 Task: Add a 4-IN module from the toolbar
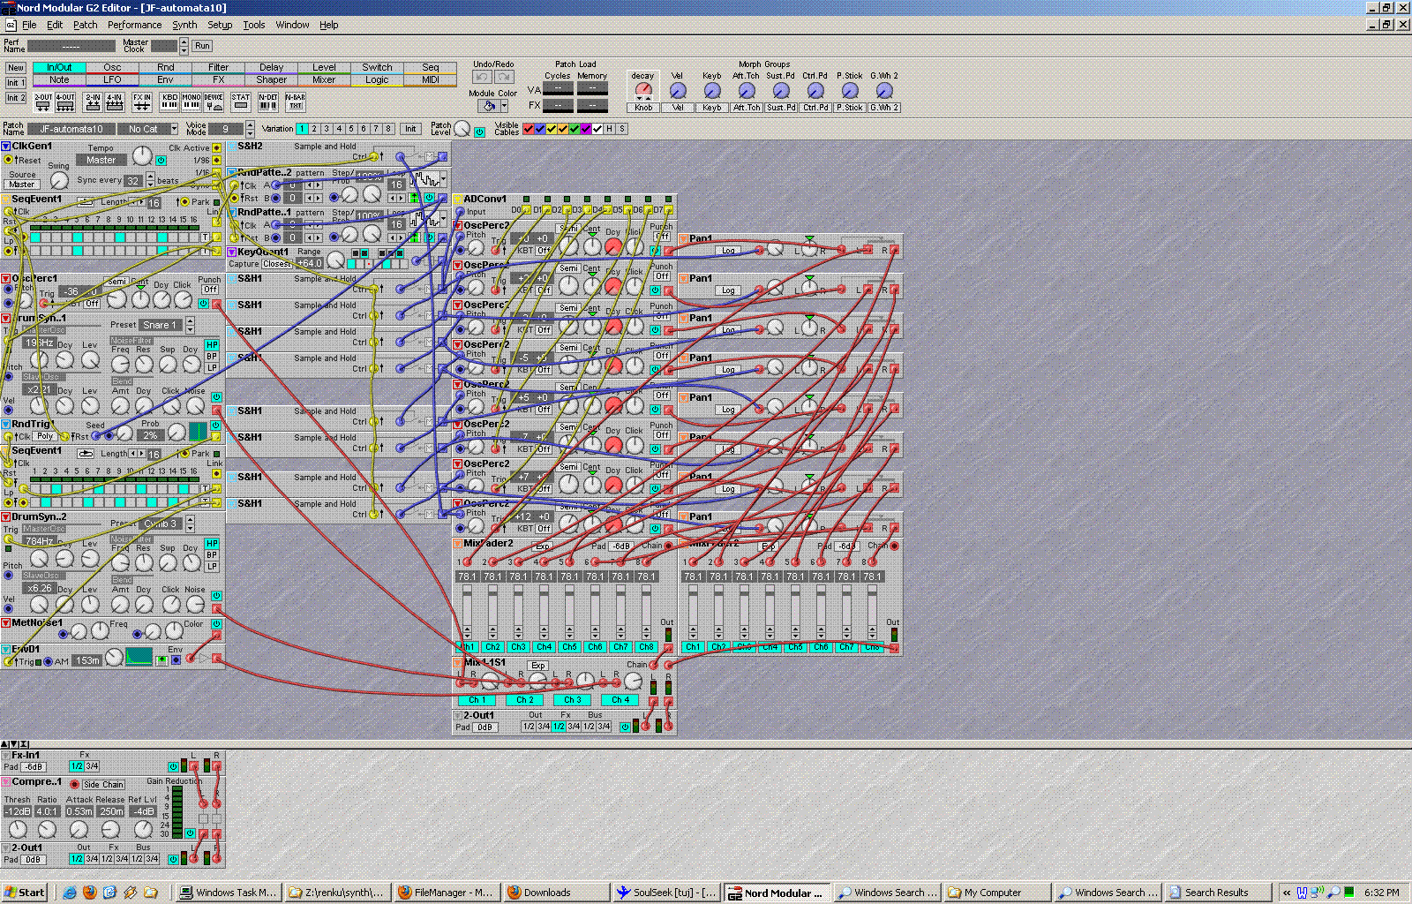115,102
